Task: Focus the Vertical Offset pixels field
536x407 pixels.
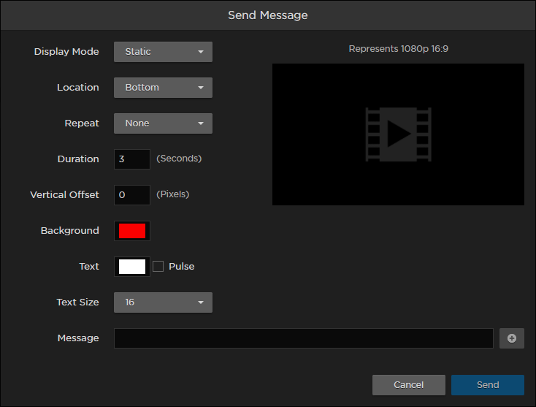Action: pos(132,195)
